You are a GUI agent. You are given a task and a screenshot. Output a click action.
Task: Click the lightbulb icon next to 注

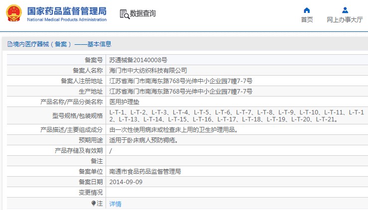click(x=94, y=203)
